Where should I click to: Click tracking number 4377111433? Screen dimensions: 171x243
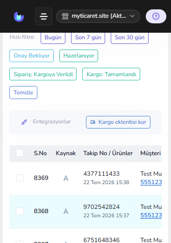[x=101, y=174]
